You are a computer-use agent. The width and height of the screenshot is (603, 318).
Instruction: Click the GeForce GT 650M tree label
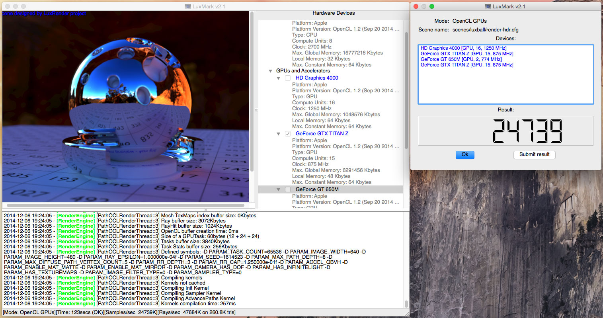317,189
